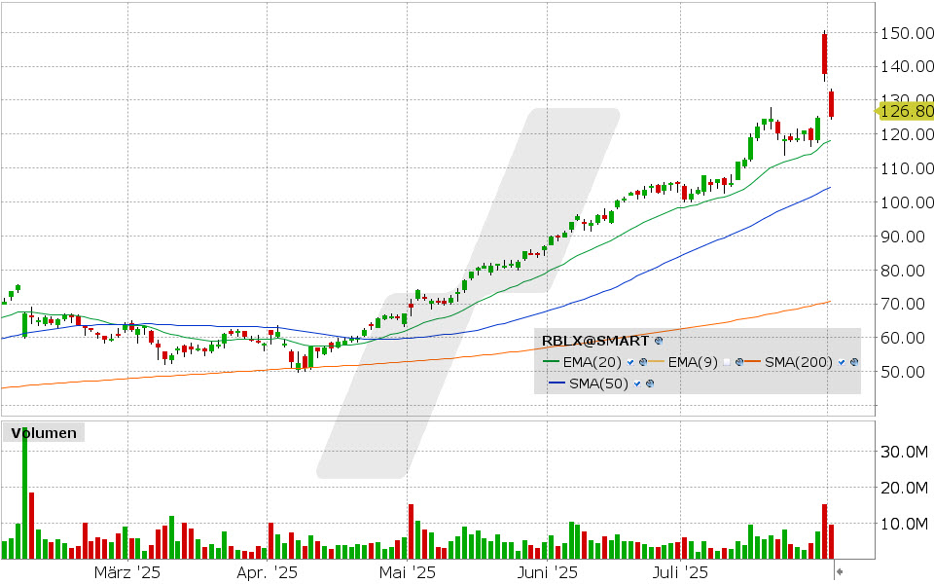Click the Juli '25 date label
The width and height of the screenshot is (934, 584).
pos(680,572)
